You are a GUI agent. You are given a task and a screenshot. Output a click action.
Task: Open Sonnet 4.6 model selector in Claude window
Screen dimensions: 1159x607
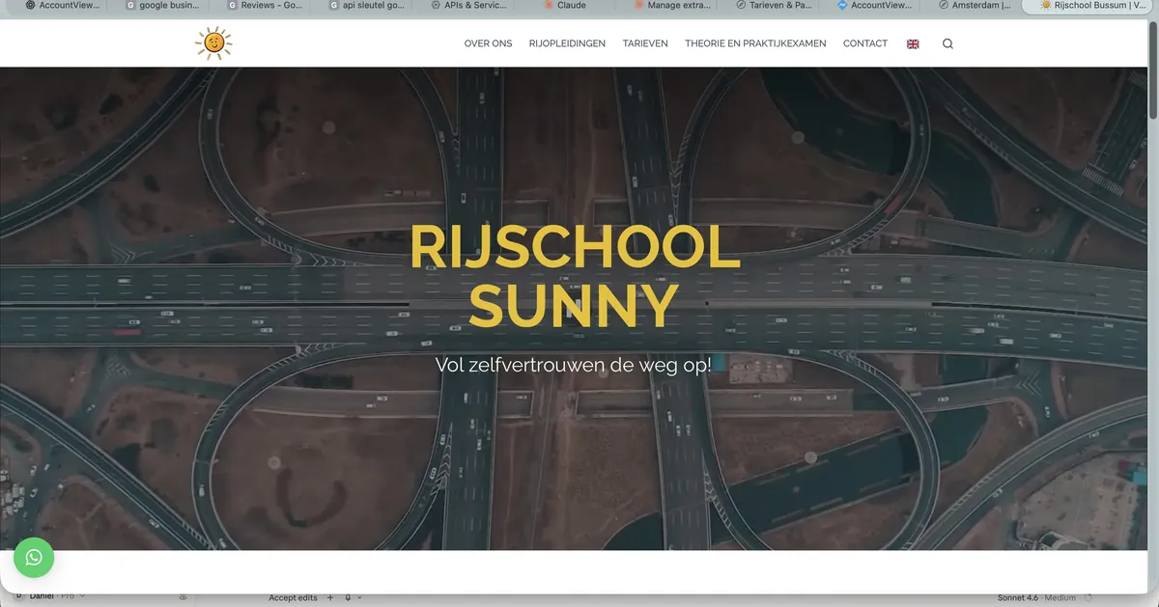(1037, 598)
